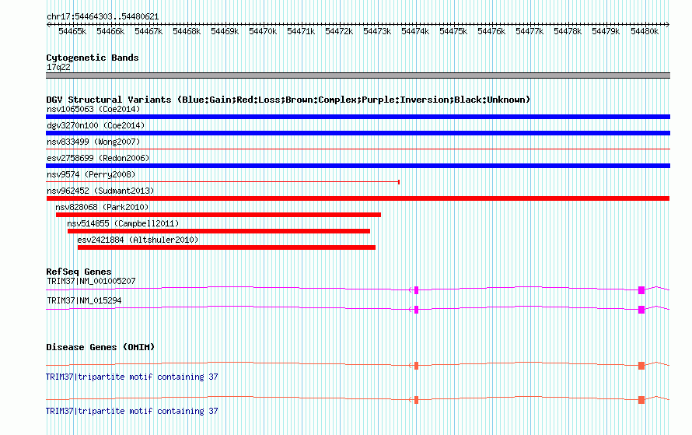Open the first TRIM37 tripartite motif OMIM link
Image resolution: width=692 pixels, height=435 pixels.
[132, 377]
